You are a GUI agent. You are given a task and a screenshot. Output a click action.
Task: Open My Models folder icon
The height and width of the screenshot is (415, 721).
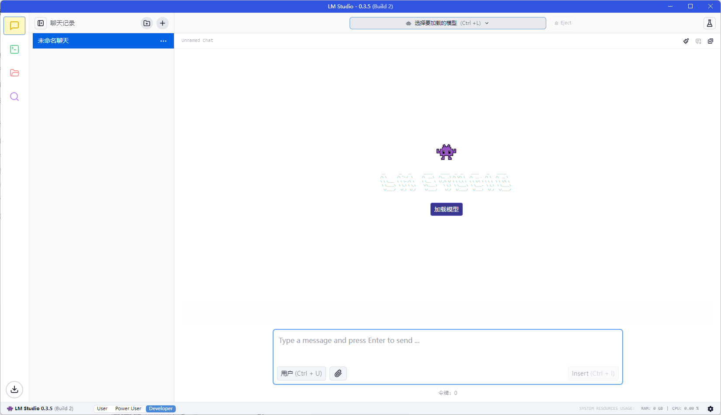(14, 73)
